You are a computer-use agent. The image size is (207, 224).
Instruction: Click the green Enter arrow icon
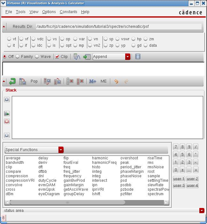pos(12,81)
